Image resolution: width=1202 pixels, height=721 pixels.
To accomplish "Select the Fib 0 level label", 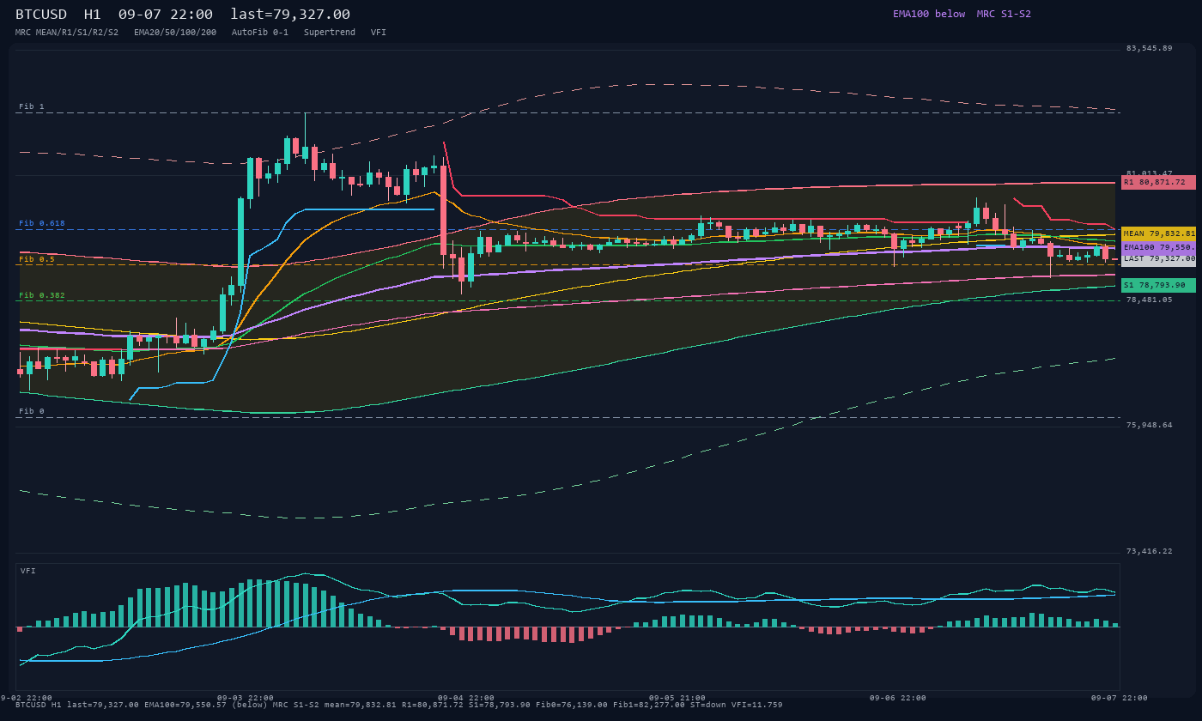I will click(x=32, y=411).
